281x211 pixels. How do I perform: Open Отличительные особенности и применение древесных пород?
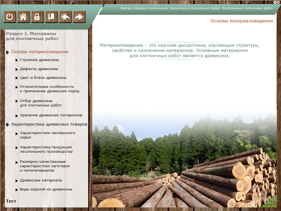pyautogui.click(x=49, y=89)
